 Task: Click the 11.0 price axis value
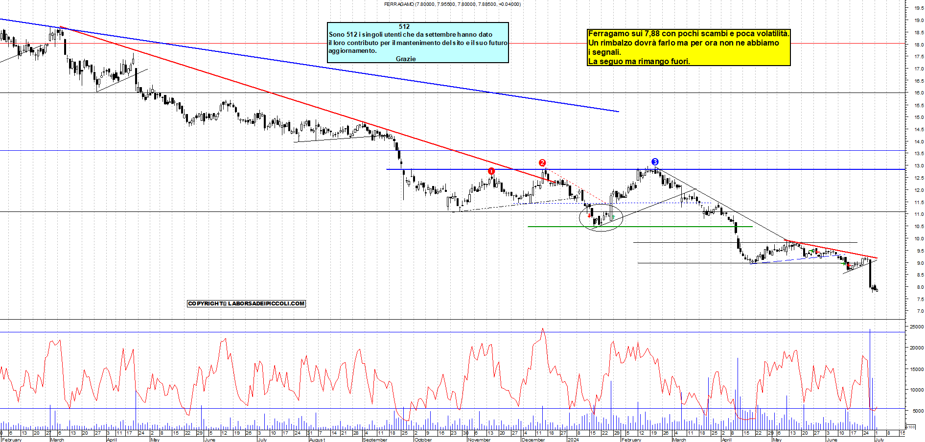click(x=919, y=214)
